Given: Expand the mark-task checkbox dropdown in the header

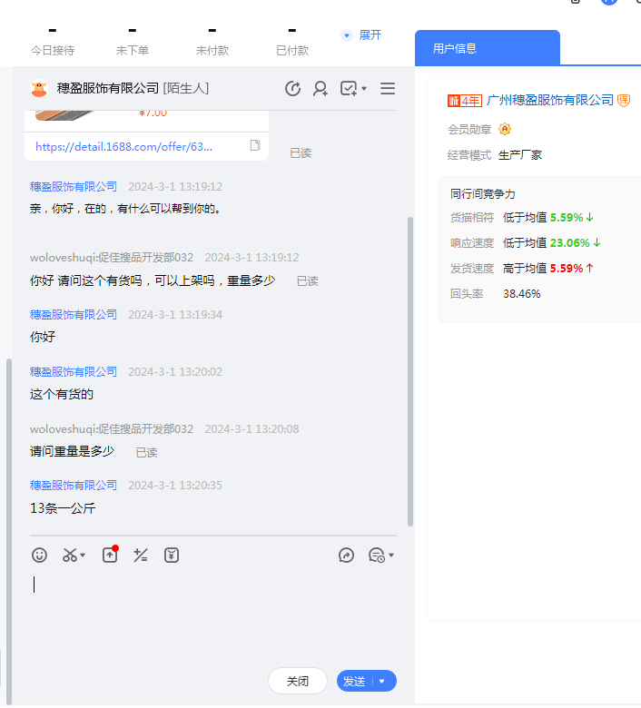Looking at the screenshot, I should pyautogui.click(x=364, y=89).
